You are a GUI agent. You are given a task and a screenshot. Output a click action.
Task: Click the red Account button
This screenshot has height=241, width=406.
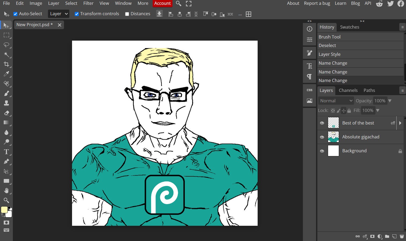click(163, 3)
